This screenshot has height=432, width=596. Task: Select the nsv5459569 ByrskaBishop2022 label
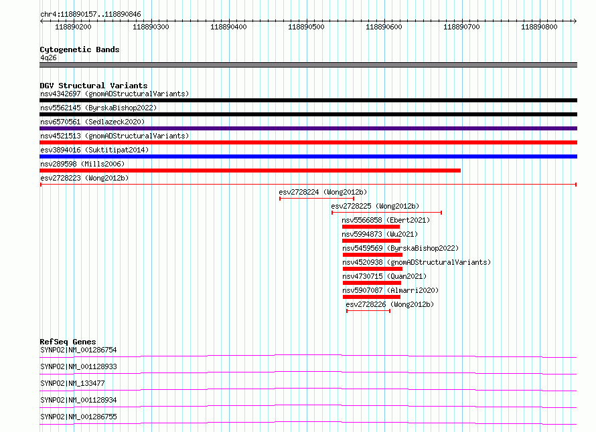pos(400,248)
